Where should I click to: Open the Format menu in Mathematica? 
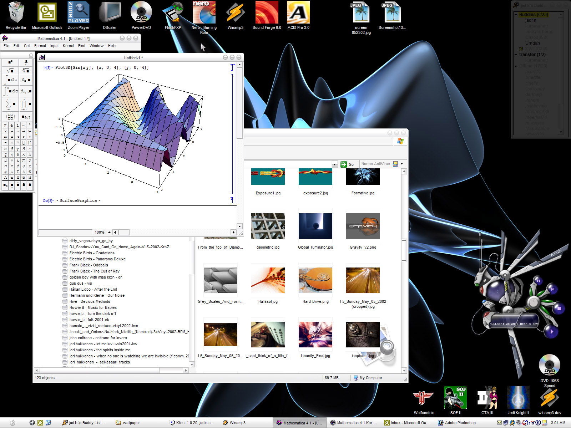(x=40, y=46)
